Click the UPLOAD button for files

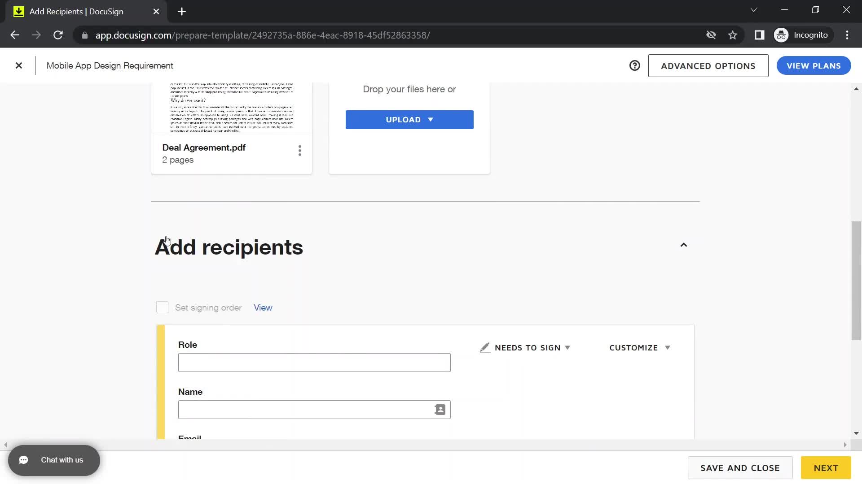tap(409, 119)
